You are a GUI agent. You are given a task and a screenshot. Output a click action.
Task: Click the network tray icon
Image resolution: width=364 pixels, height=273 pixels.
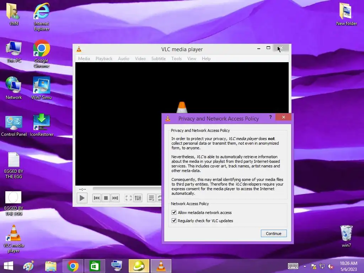point(322,266)
